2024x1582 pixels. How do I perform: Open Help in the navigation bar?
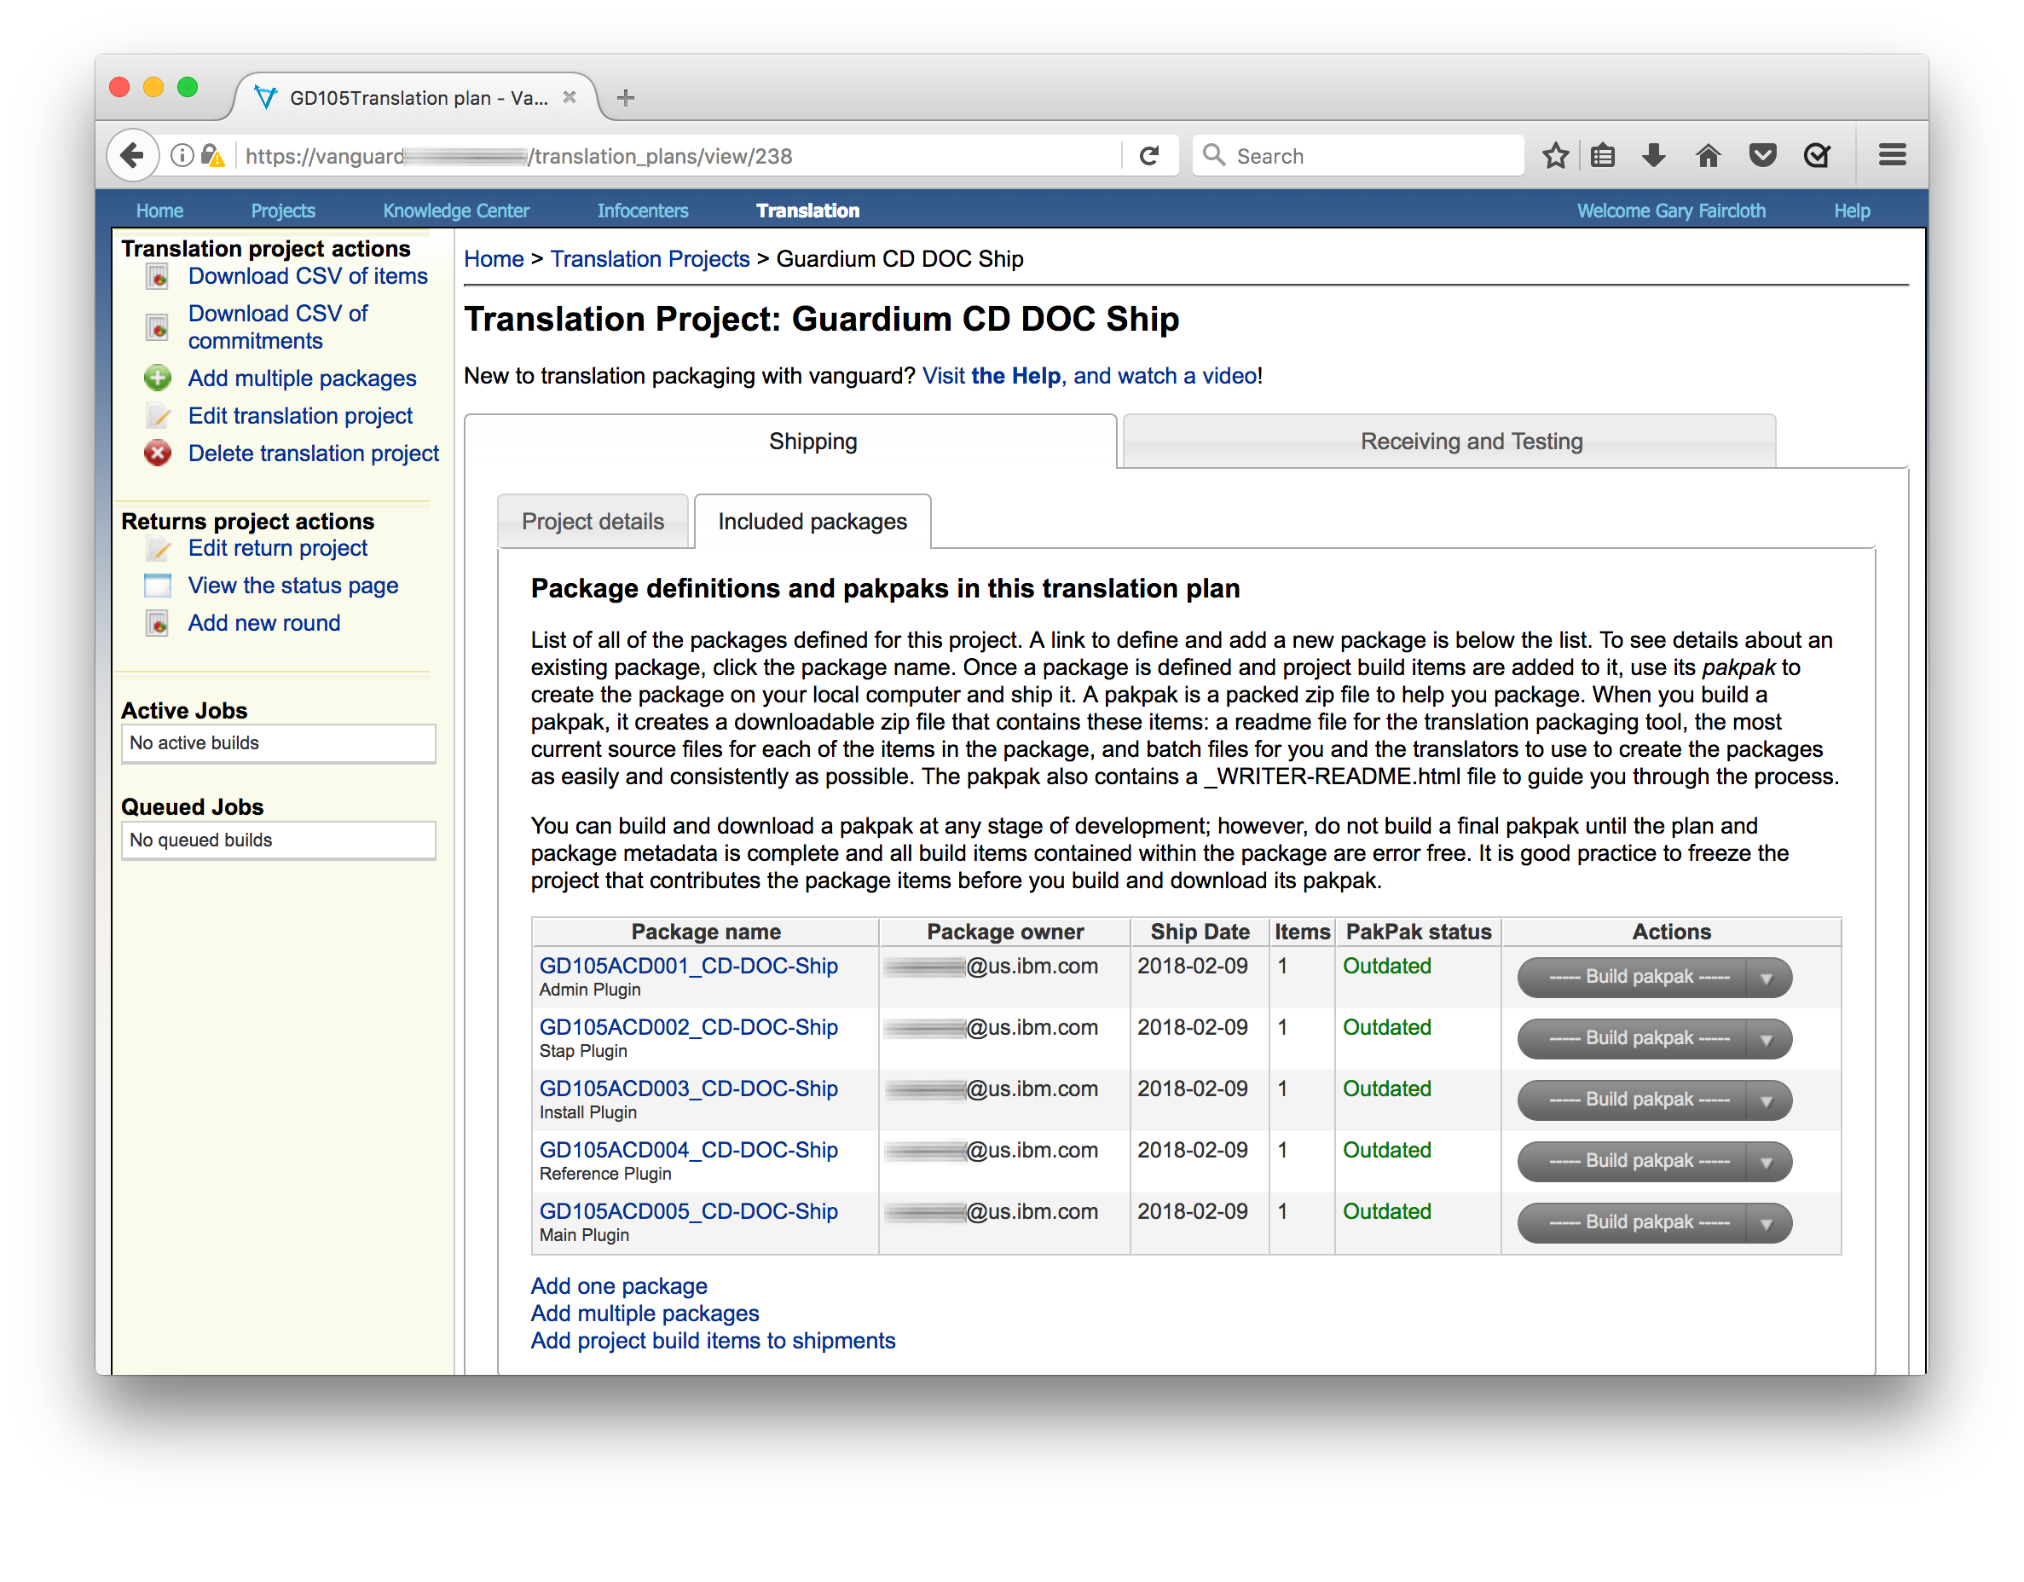[x=1852, y=211]
